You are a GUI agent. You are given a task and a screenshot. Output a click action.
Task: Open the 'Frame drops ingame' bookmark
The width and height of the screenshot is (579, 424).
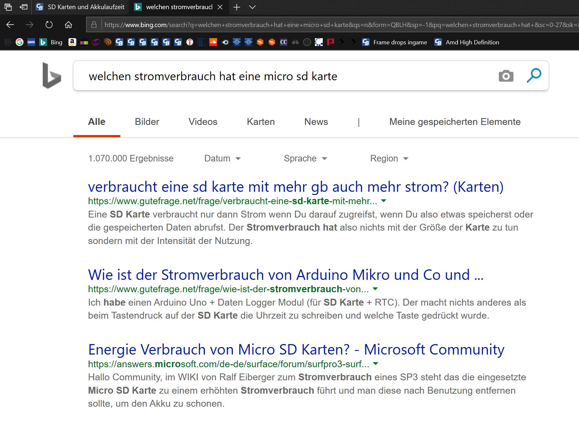click(394, 42)
